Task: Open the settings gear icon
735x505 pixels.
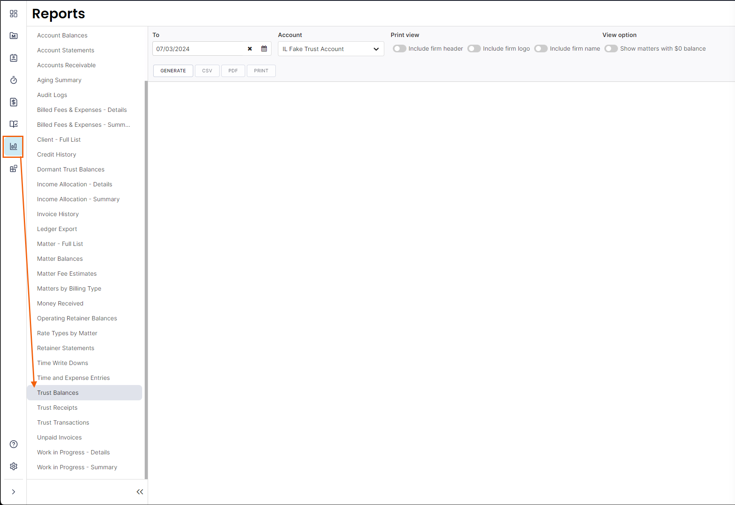Action: (x=14, y=466)
